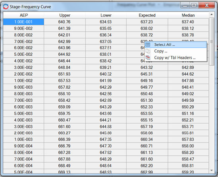Click the Expected value 638.02
This screenshot has width=218, height=177.
click(x=147, y=28)
